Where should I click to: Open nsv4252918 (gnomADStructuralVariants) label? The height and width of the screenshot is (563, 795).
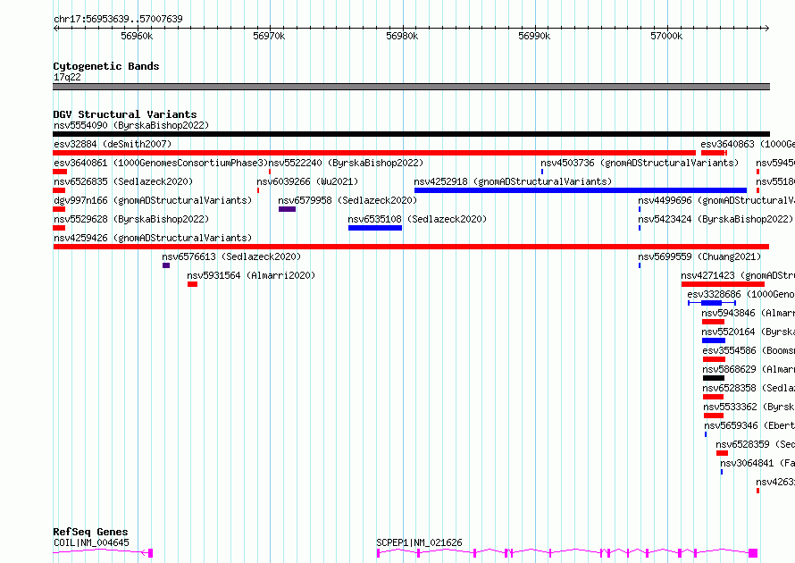(513, 181)
